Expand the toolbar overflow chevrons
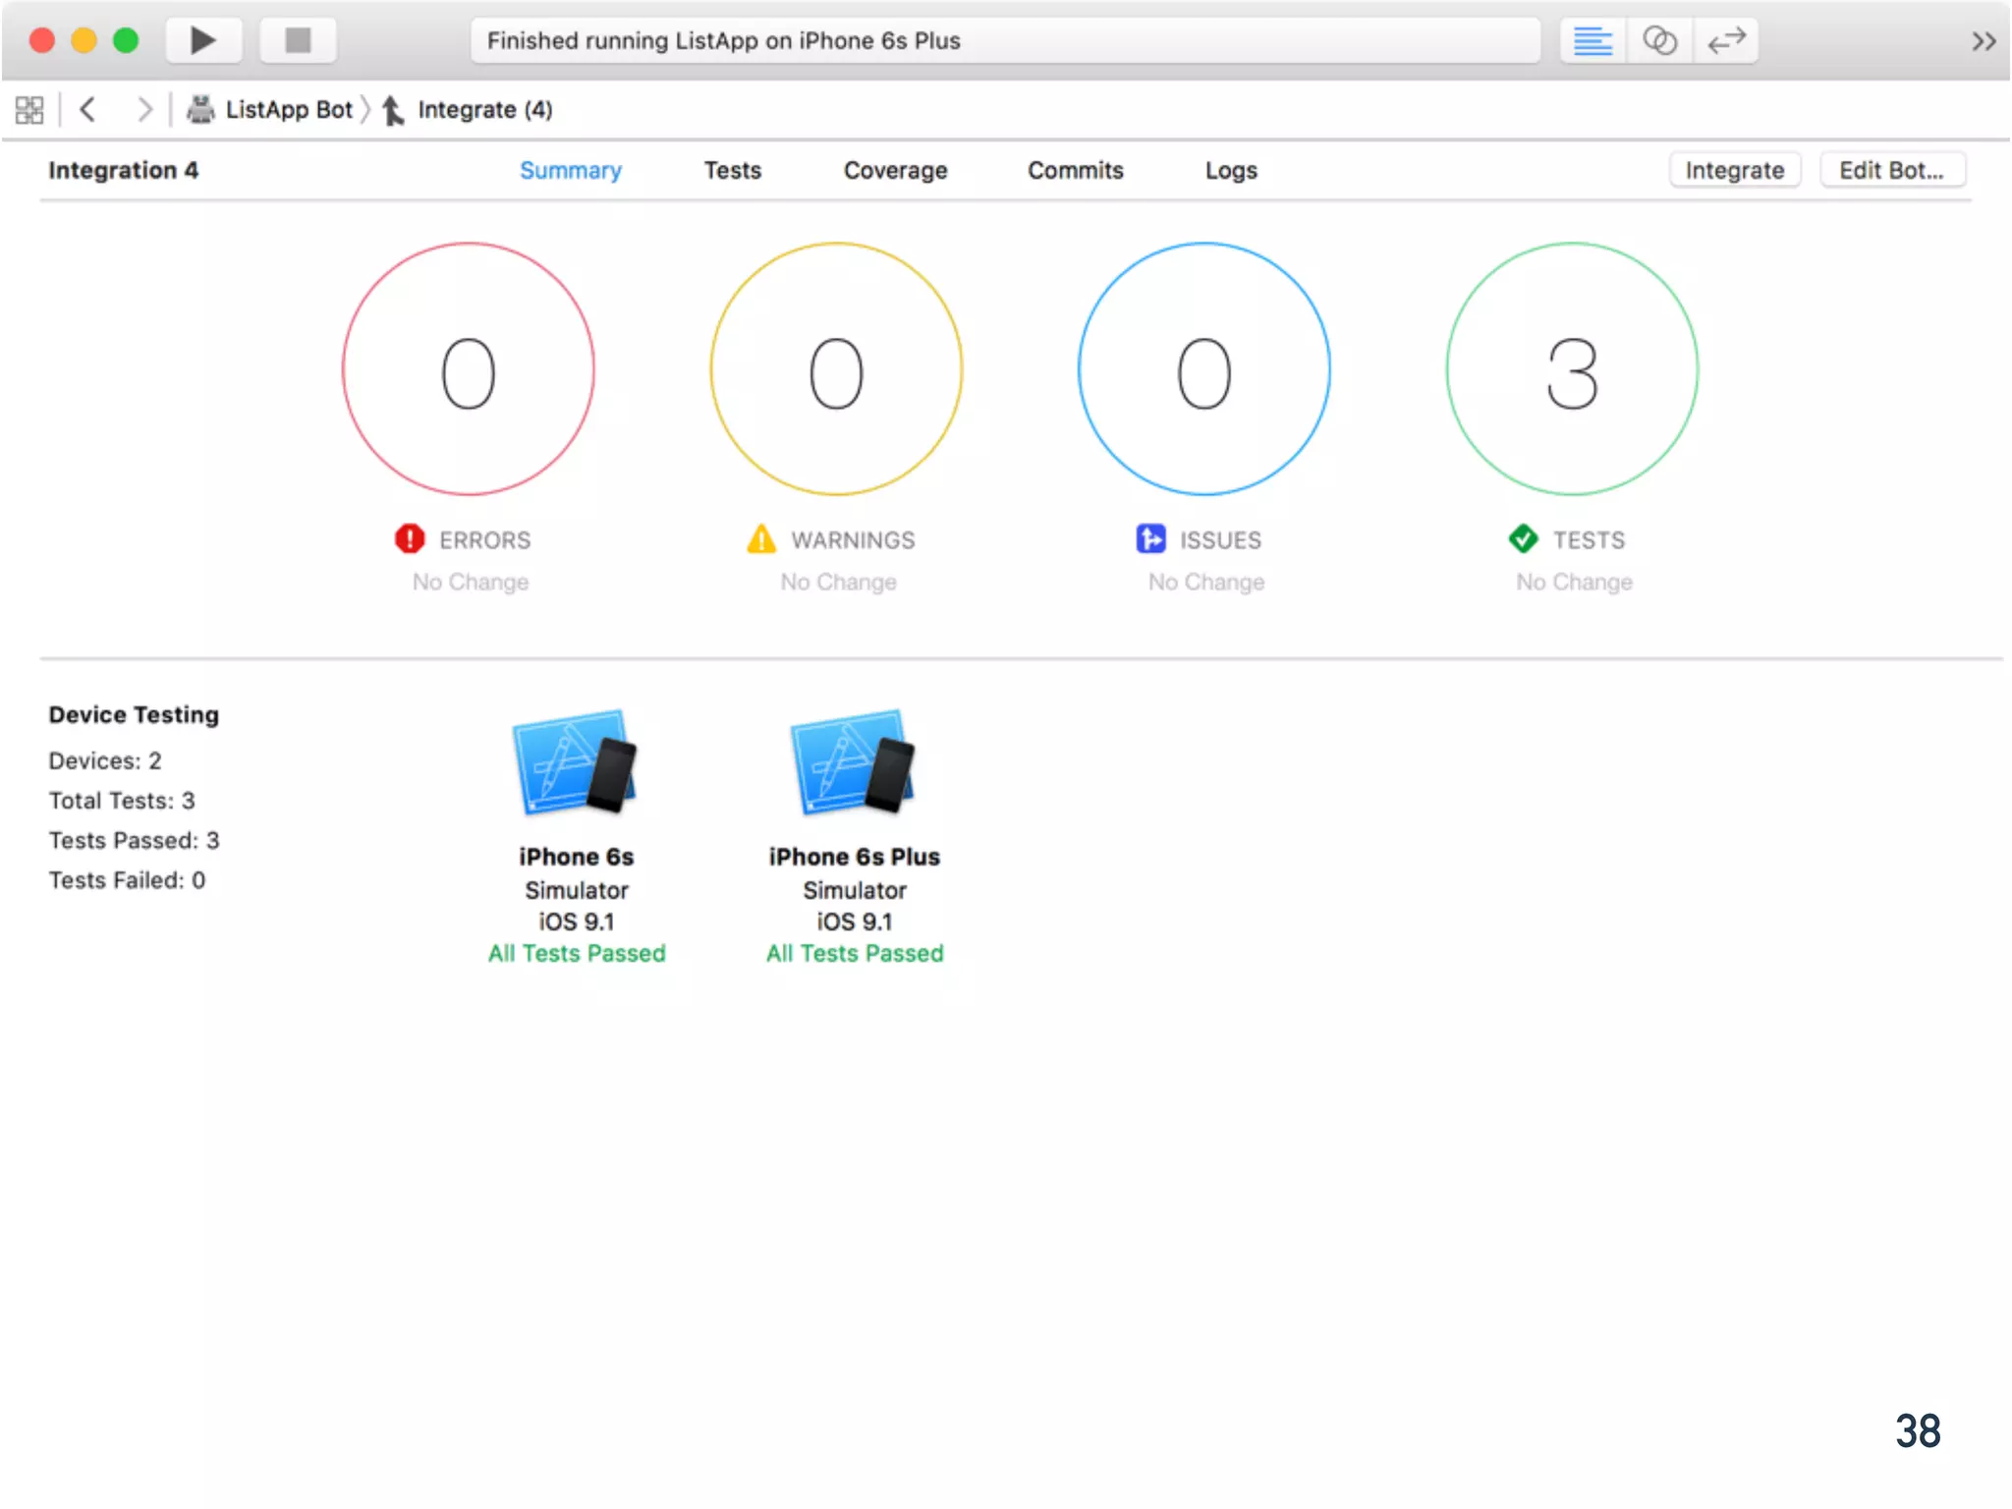This screenshot has height=1509, width=2012. click(1984, 41)
